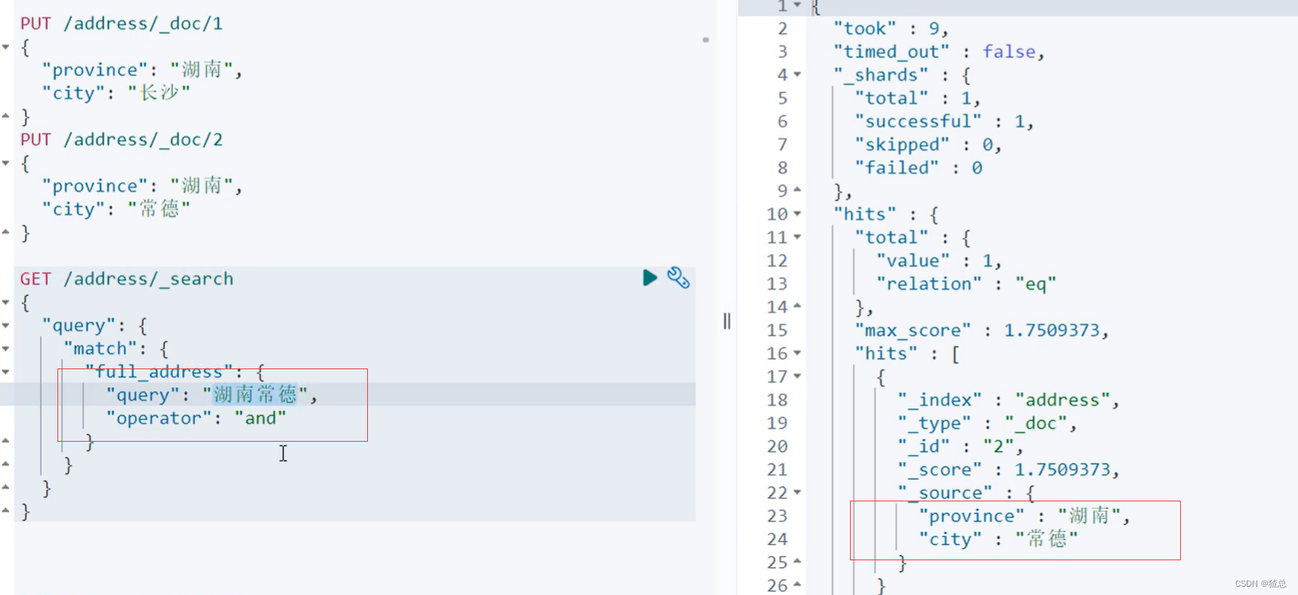Click the "skipped" : 0 line

(x=928, y=145)
